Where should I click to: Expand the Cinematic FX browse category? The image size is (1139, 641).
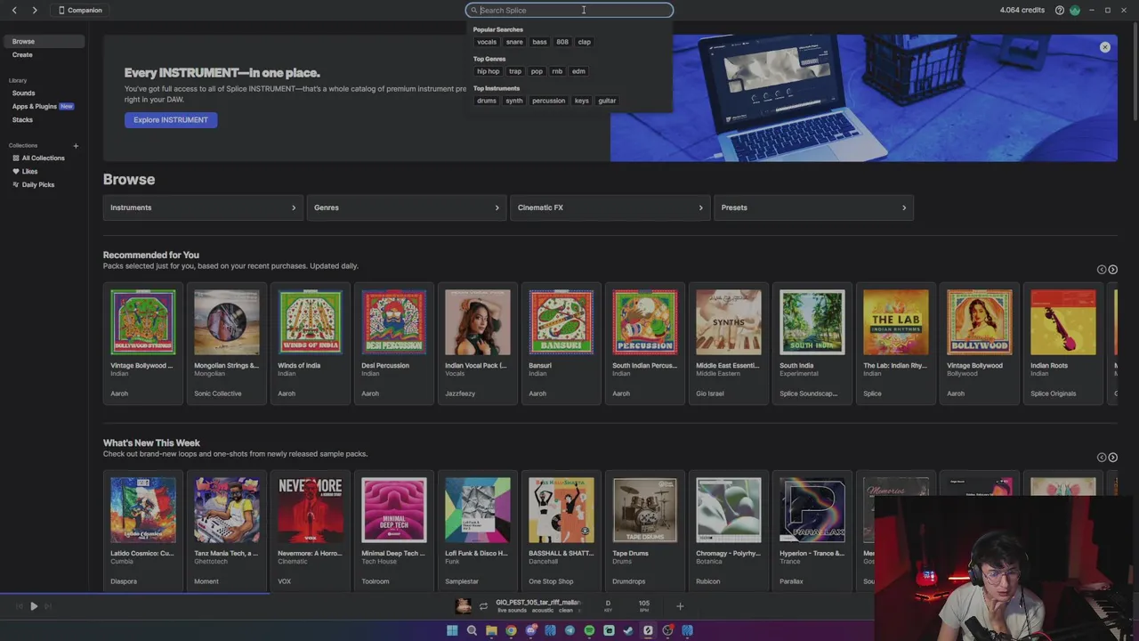click(610, 207)
